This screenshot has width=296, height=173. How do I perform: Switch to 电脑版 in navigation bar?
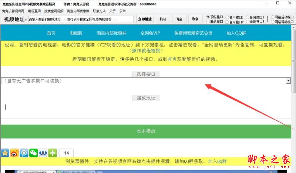(76, 33)
